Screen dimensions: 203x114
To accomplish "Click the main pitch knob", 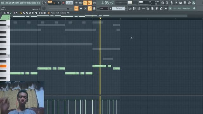I will 44,9.
